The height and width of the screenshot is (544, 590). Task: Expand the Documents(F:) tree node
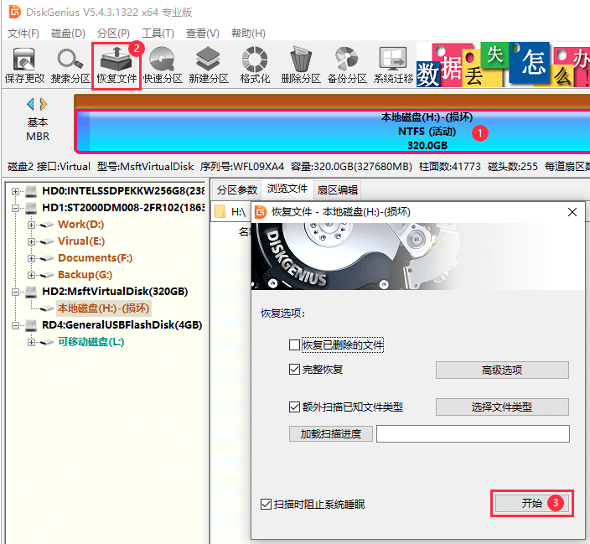coord(31,258)
